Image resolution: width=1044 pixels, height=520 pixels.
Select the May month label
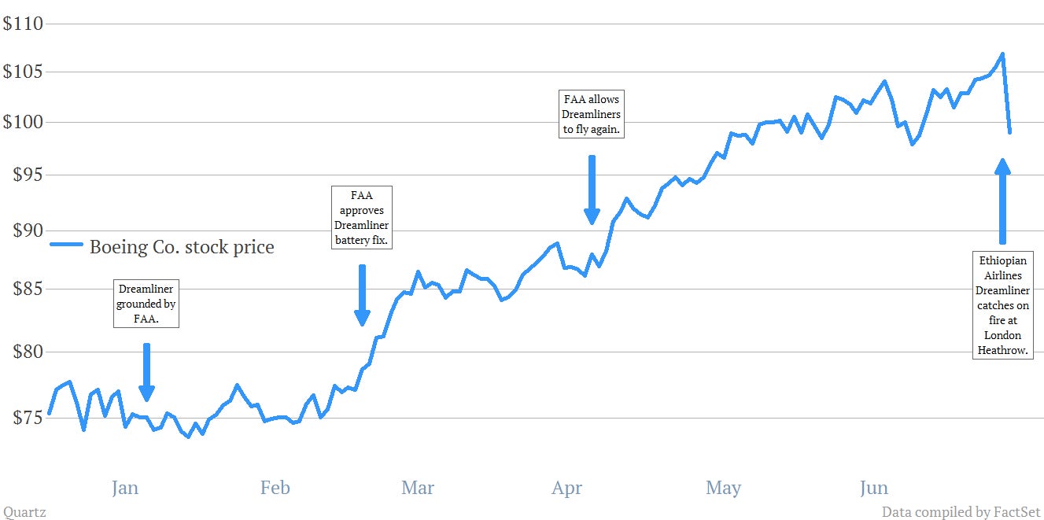tap(723, 489)
